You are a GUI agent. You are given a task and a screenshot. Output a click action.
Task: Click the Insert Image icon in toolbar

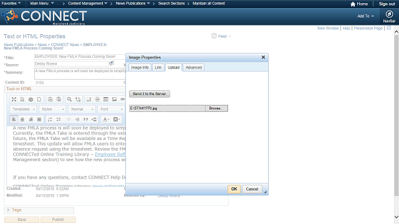[x=114, y=100]
